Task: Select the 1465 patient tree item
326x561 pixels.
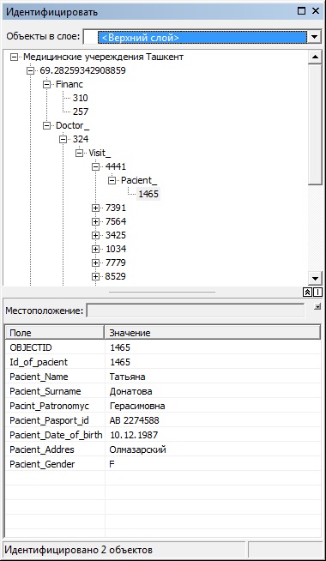Action: click(148, 194)
